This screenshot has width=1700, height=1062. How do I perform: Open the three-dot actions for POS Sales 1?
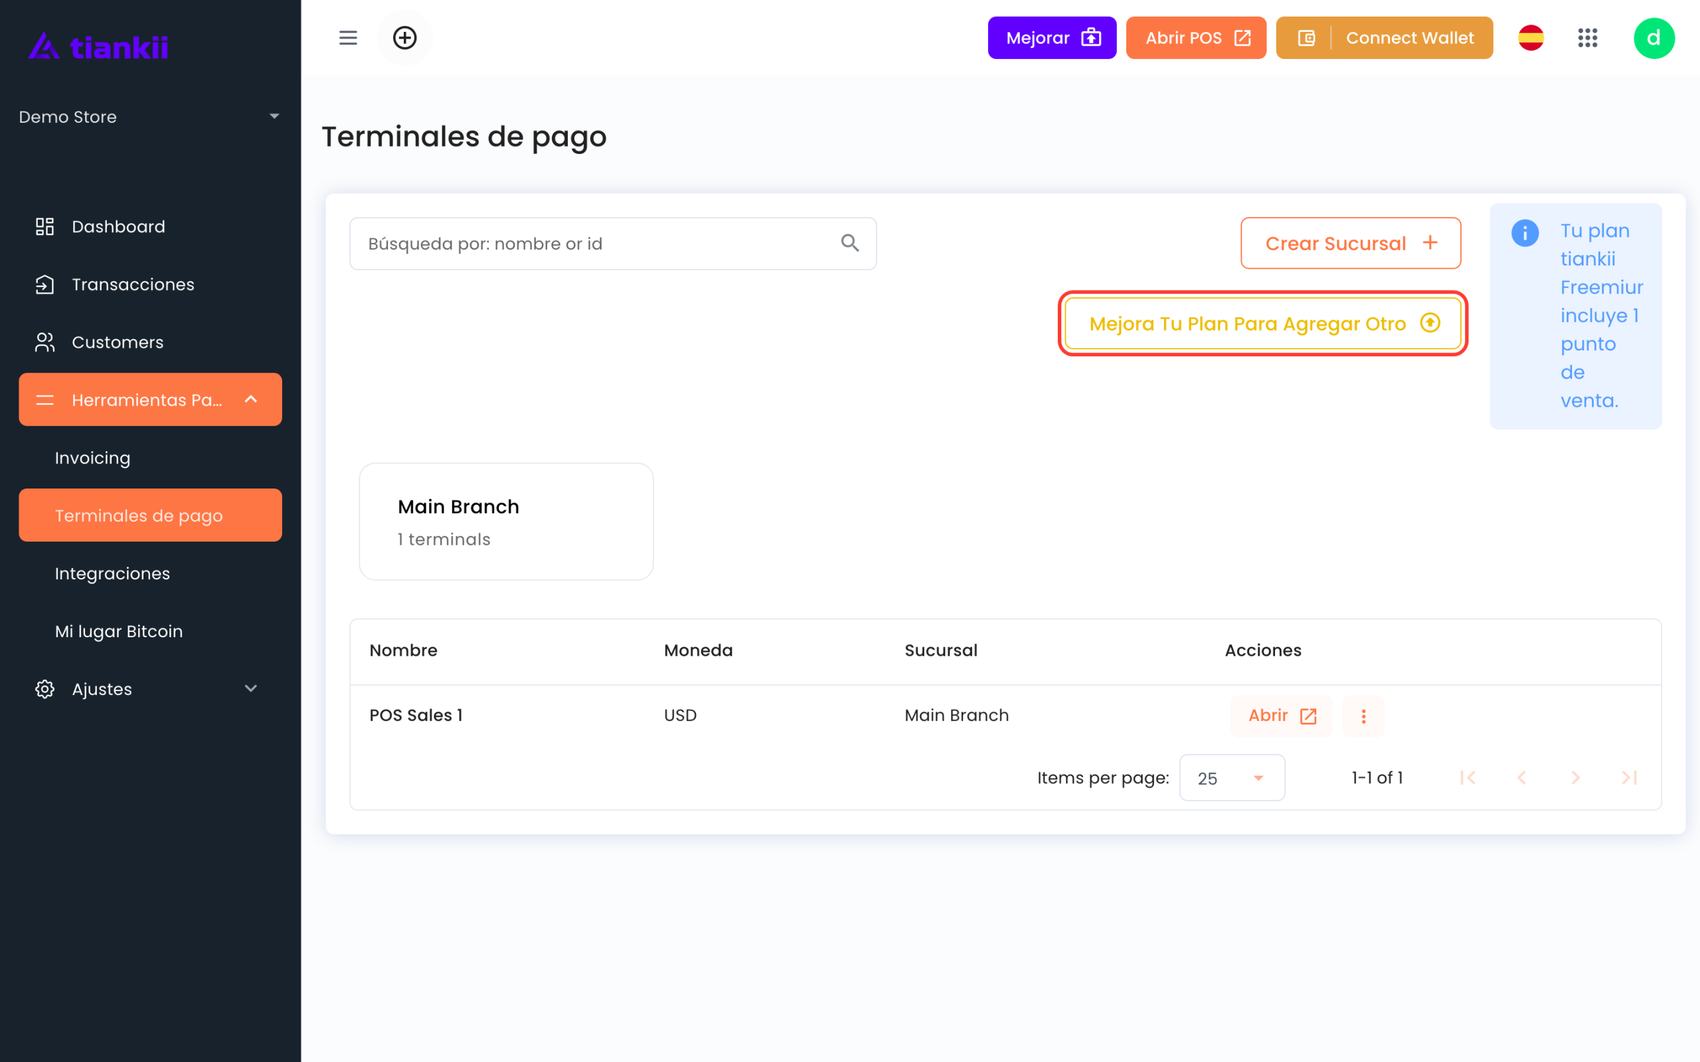1363,716
